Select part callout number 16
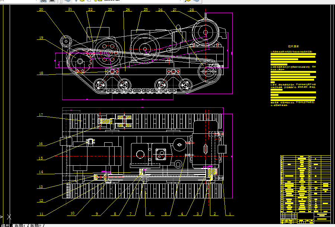Viewport: 335px width, 227px height. [41, 144]
